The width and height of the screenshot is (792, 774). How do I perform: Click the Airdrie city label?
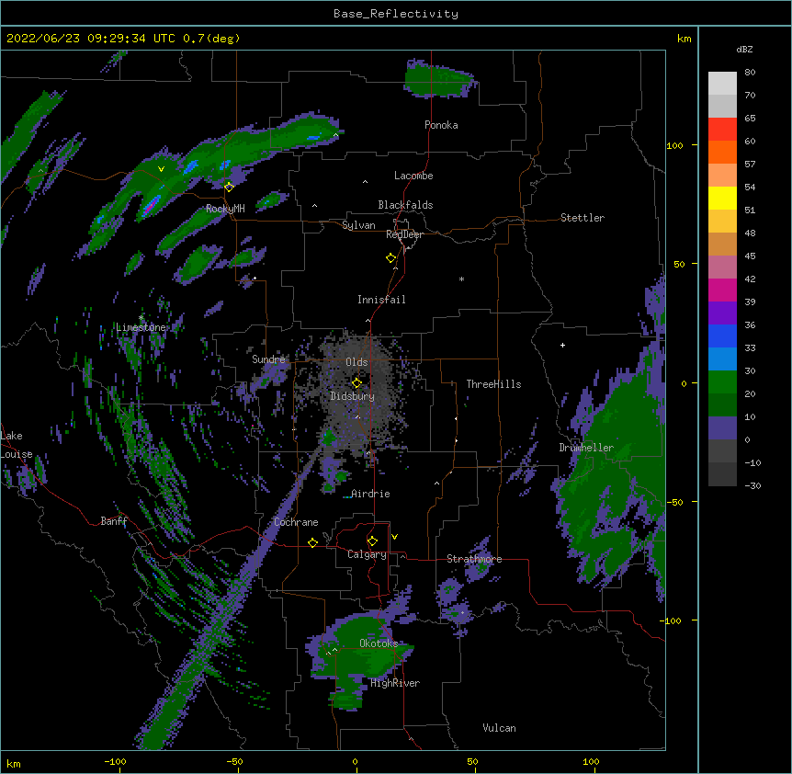(x=370, y=494)
